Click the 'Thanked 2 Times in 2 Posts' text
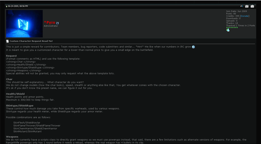Viewport: 261px width, 144px height. (240, 25)
